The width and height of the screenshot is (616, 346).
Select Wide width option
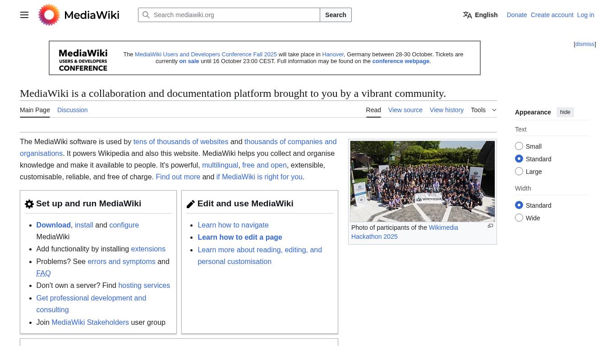(519, 218)
